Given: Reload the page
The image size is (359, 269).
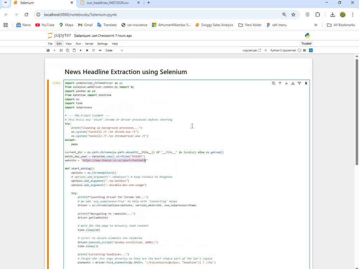Looking at the screenshot, I should click(x=26, y=15).
